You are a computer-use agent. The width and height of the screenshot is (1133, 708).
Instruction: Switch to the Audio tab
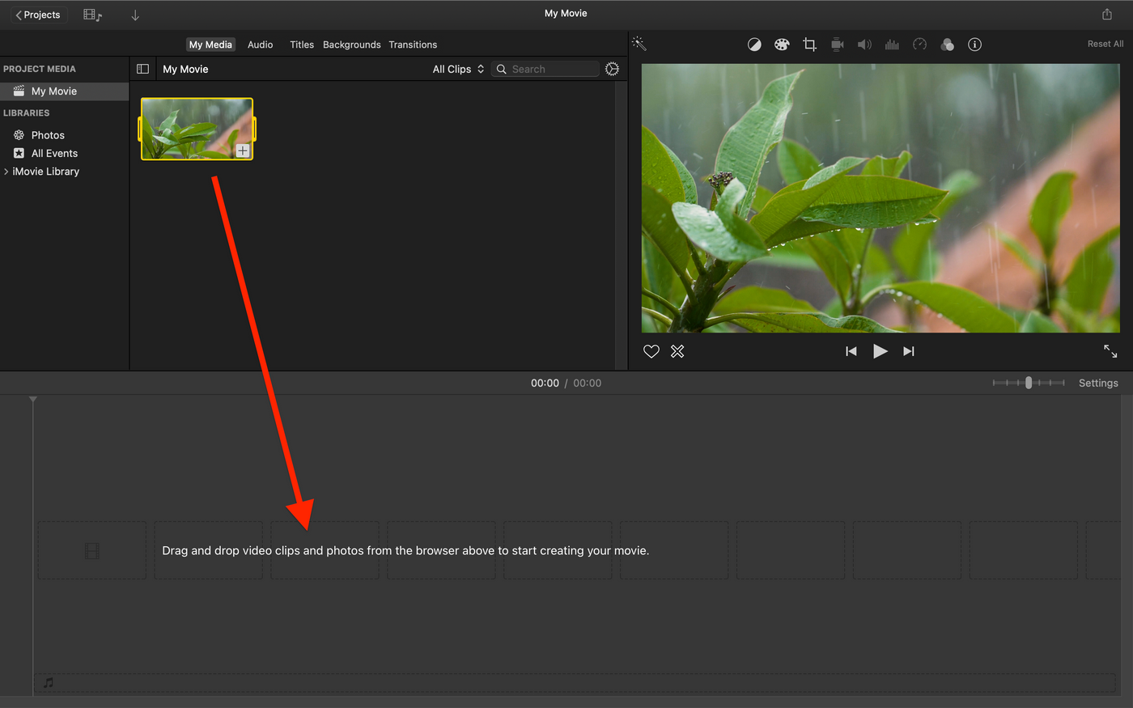click(260, 45)
